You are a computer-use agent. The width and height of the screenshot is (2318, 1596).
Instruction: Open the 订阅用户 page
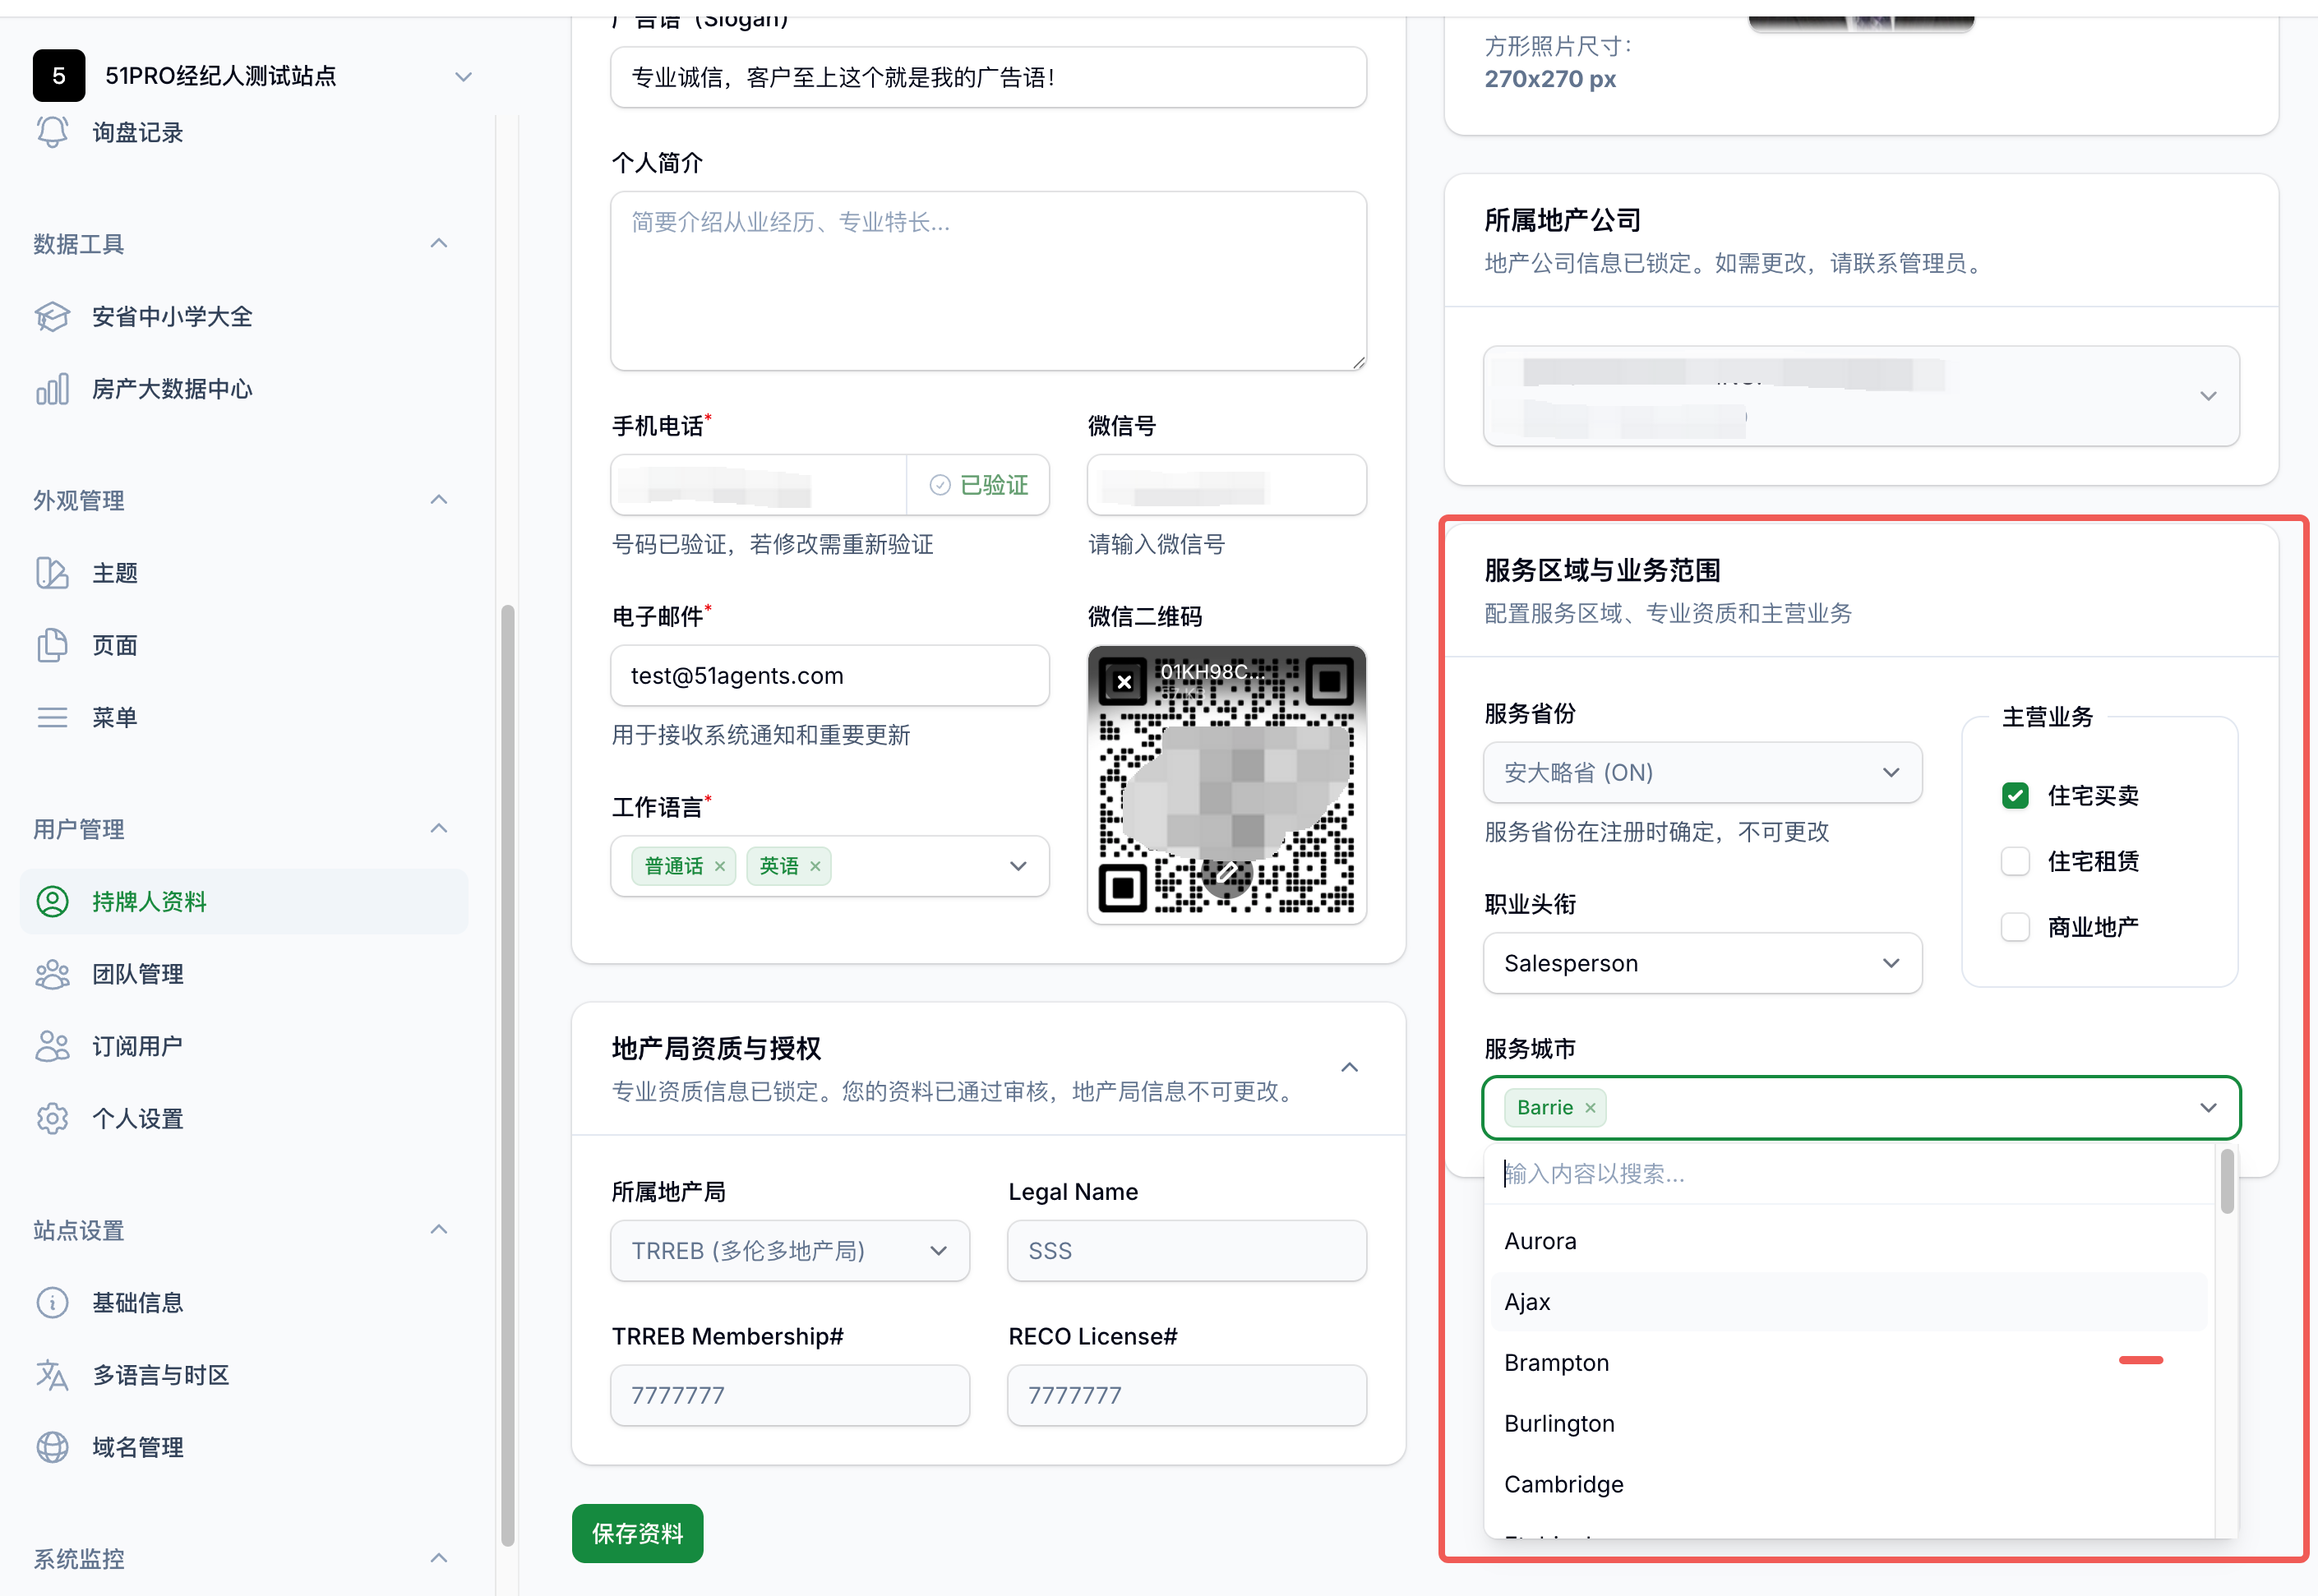[138, 1046]
